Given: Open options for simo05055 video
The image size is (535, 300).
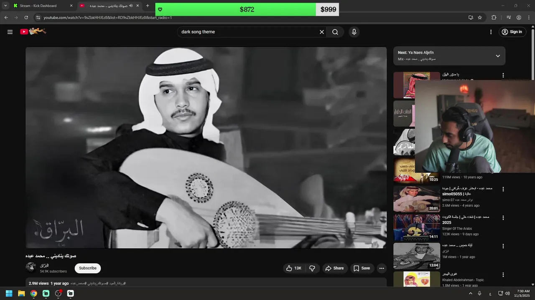Looking at the screenshot, I should (x=503, y=189).
